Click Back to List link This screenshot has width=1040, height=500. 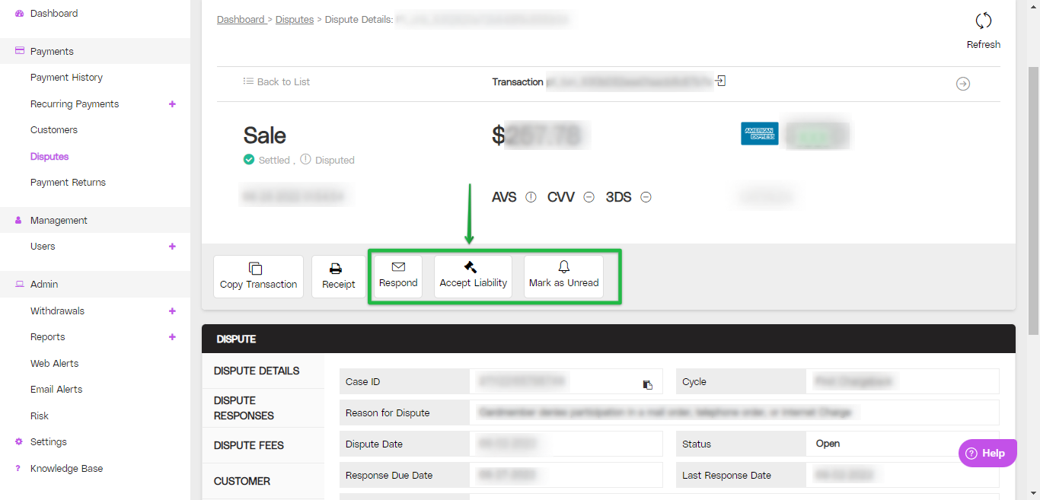pyautogui.click(x=276, y=81)
